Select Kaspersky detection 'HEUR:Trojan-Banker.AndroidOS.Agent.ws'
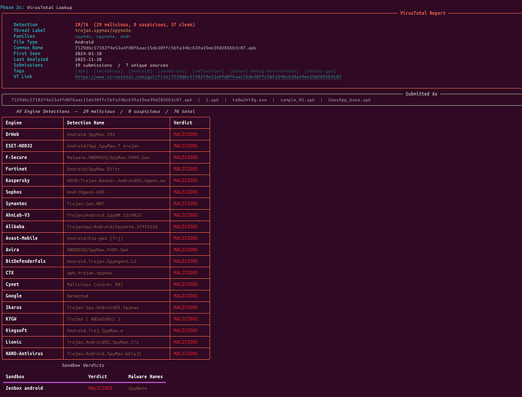The width and height of the screenshot is (522, 397). [x=116, y=181]
